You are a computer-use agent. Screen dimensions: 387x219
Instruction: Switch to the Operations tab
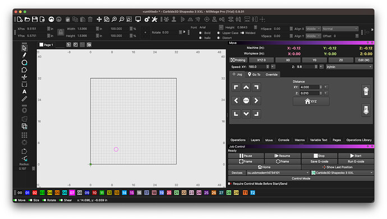coord(238,140)
